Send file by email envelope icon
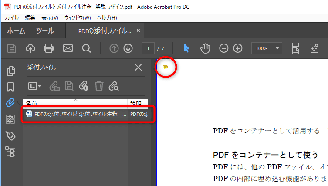Screen dimensions: 328x186 coord(68,48)
